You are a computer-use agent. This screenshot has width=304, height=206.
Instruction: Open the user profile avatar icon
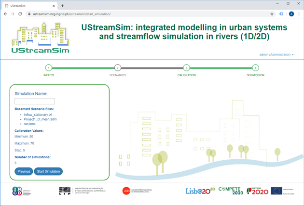(x=291, y=14)
